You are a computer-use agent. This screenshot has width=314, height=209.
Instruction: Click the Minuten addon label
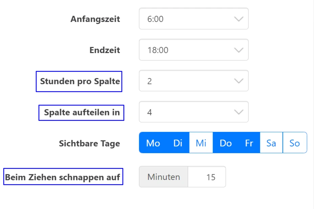pyautogui.click(x=164, y=177)
